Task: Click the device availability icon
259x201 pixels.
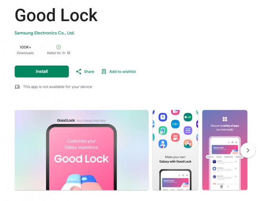Action: pyautogui.click(x=17, y=87)
